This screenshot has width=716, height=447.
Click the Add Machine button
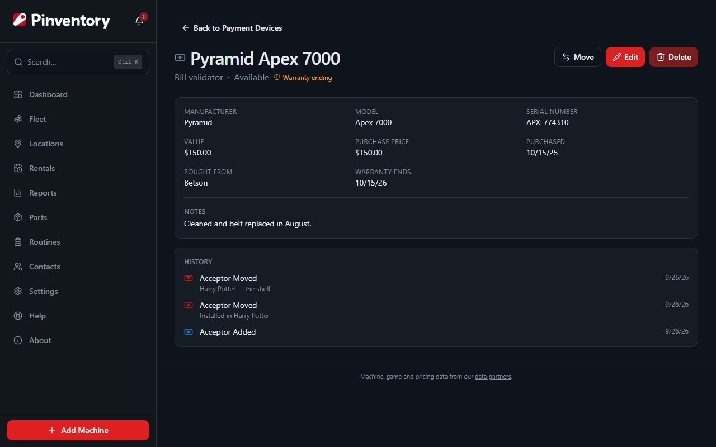point(78,430)
